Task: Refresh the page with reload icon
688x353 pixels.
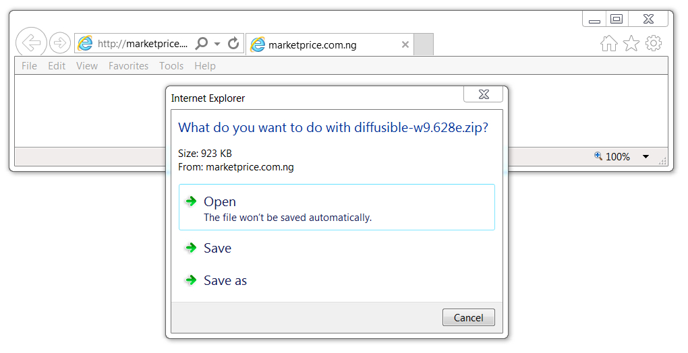Action: 233,43
